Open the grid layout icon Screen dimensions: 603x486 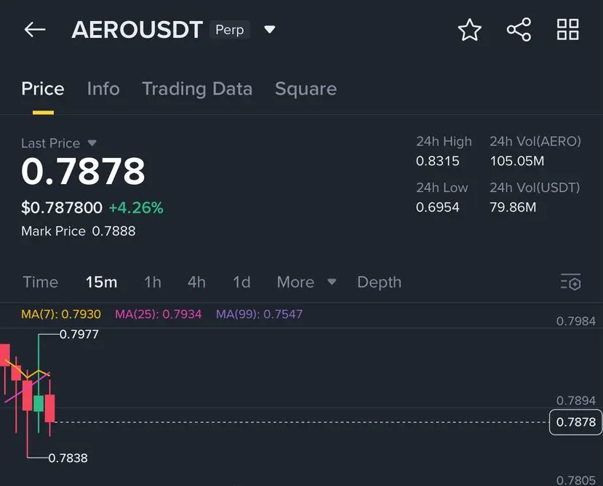pos(568,30)
